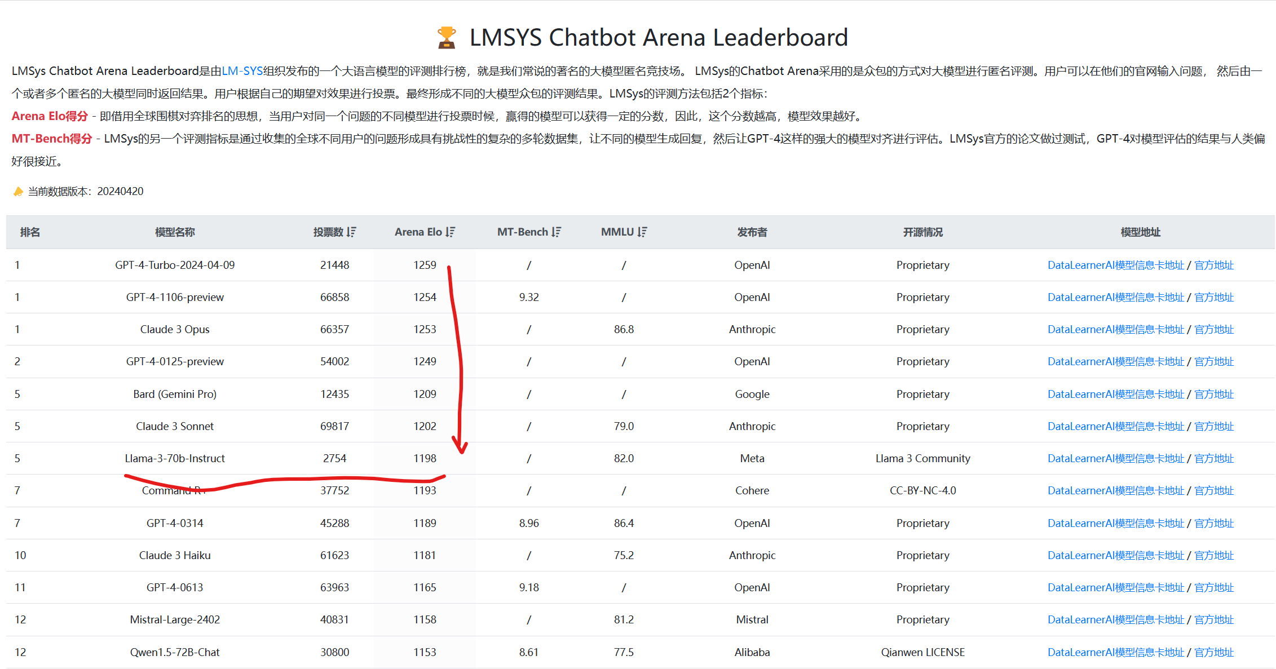
Task: Click the MMLU score 77.5
Action: click(624, 652)
